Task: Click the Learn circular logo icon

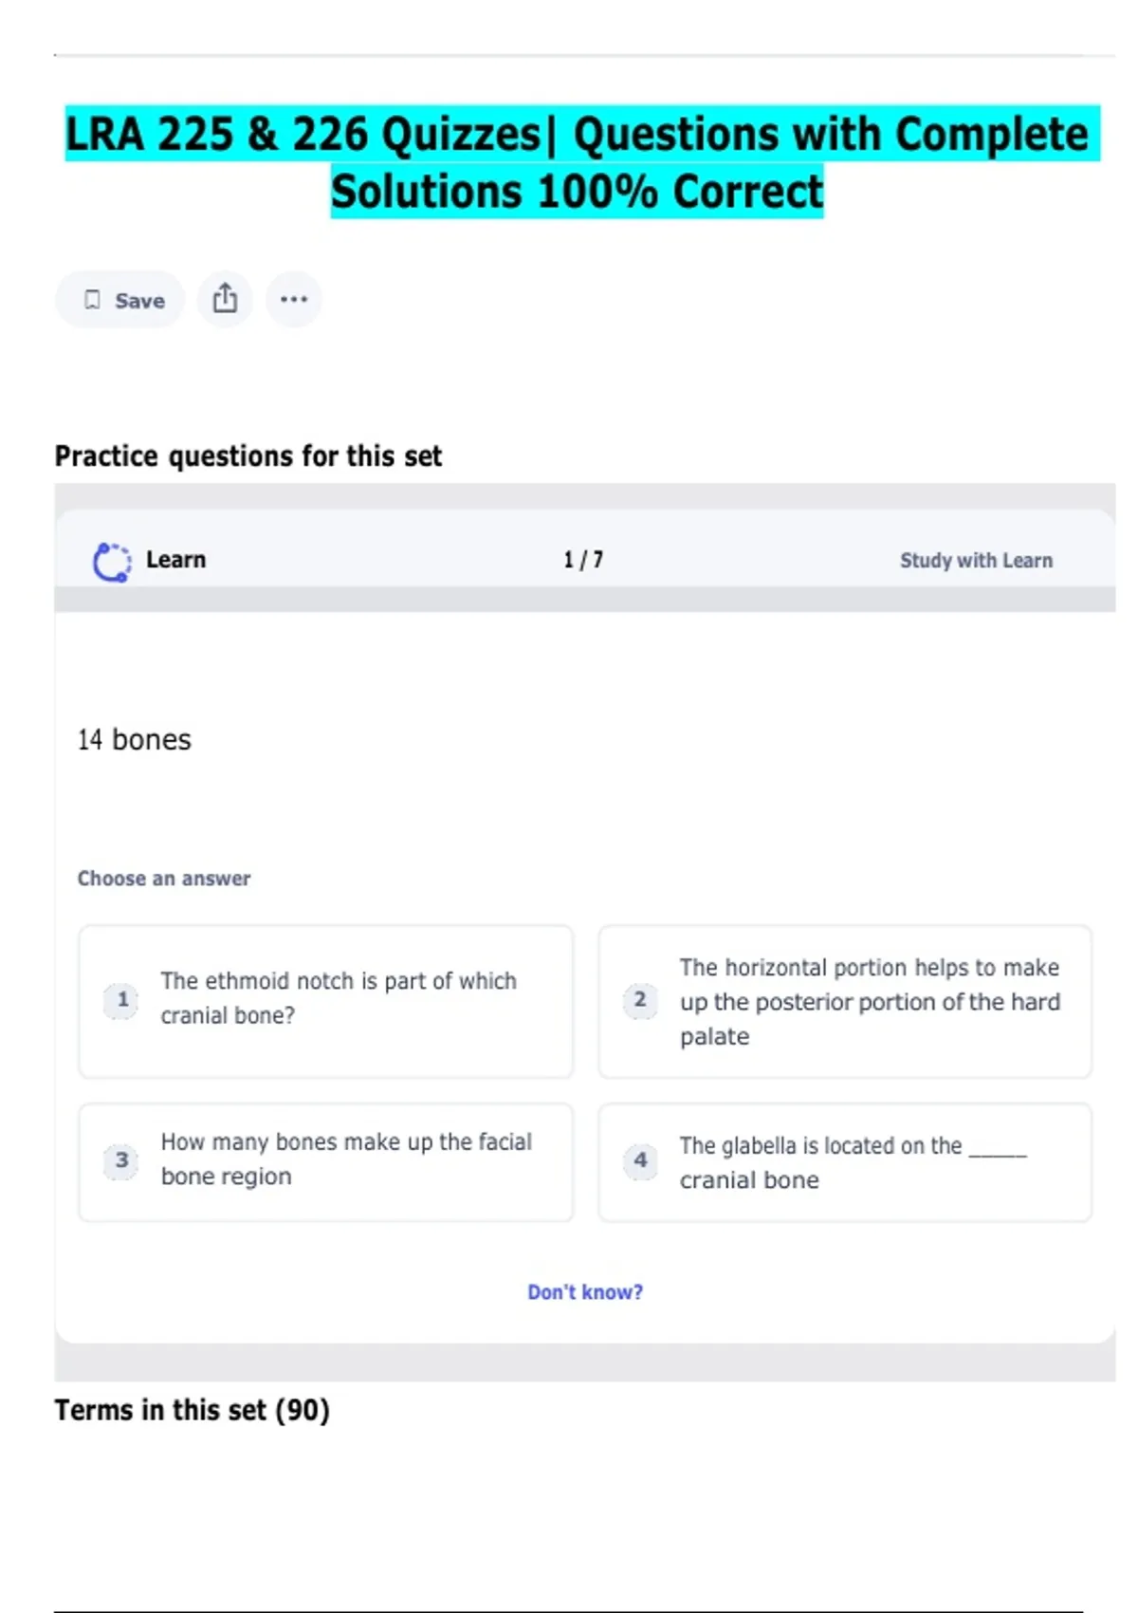Action: [x=112, y=561]
